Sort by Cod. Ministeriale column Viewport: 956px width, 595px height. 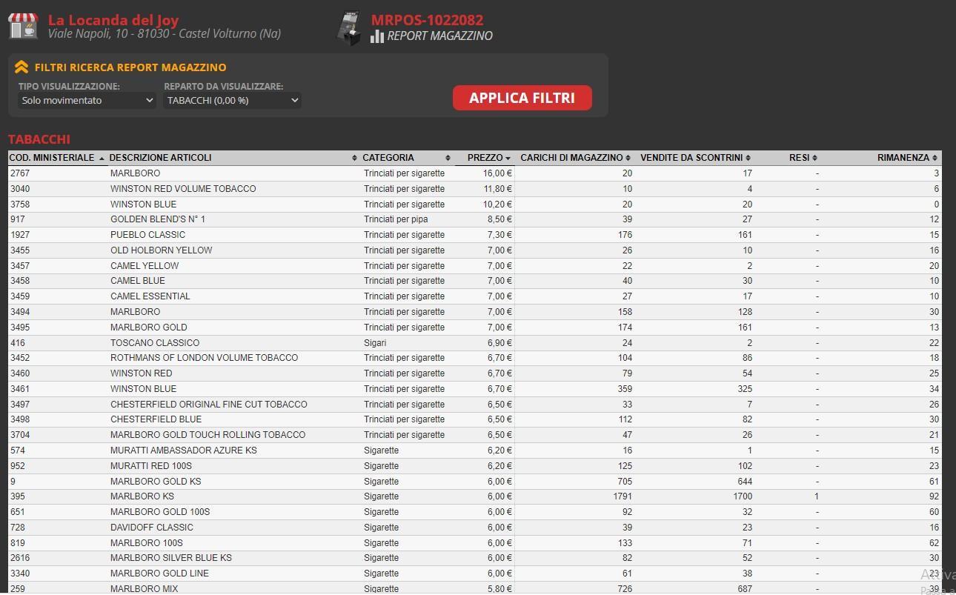coord(57,158)
